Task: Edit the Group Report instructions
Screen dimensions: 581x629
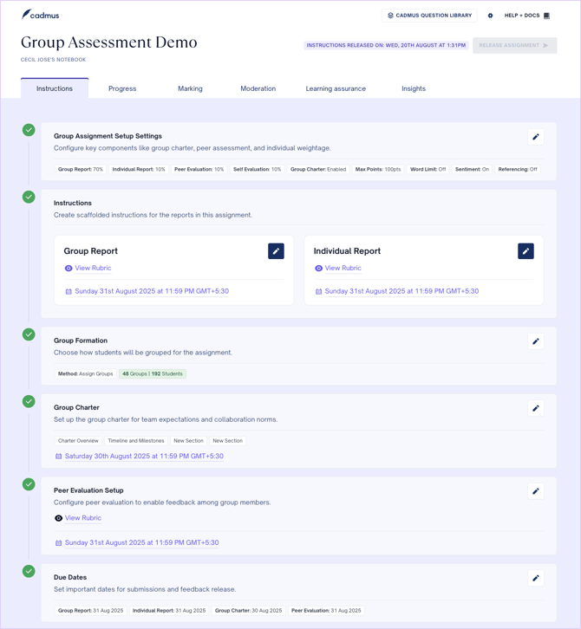Action: click(x=276, y=251)
